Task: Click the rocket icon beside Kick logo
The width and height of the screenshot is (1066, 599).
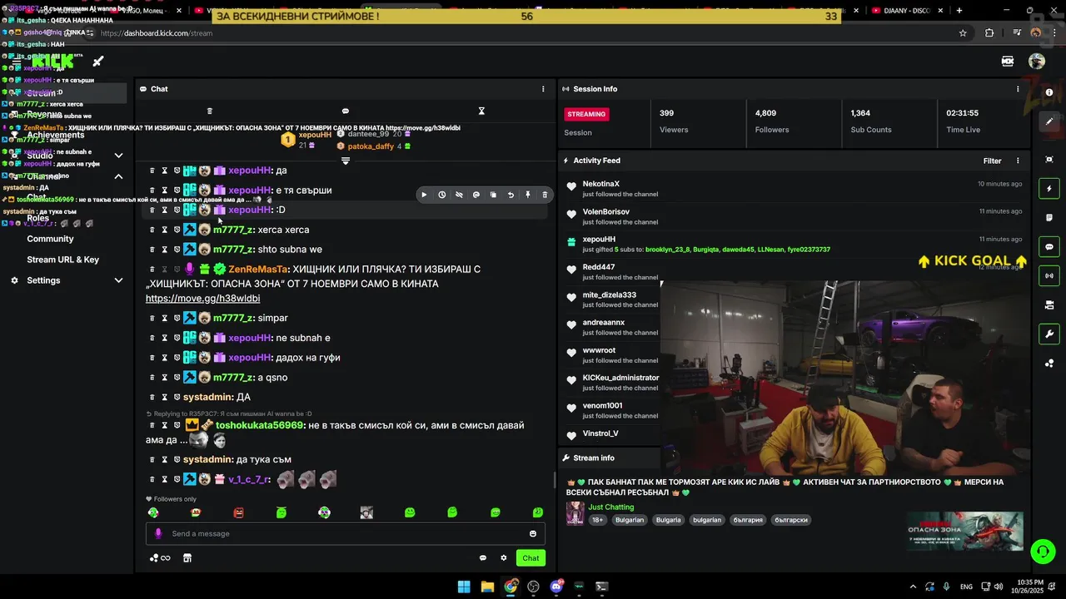Action: [98, 61]
